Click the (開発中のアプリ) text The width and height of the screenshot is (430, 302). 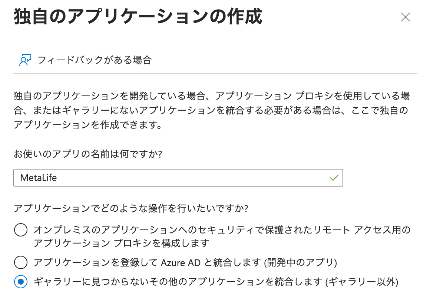pyautogui.click(x=300, y=263)
